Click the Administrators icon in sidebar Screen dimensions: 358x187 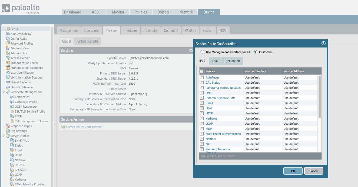pyautogui.click(x=8, y=48)
